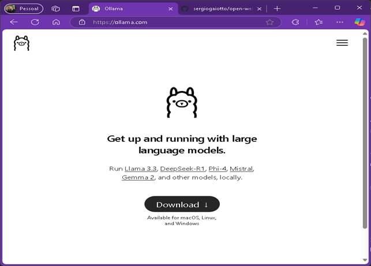Open the hamburger navigation menu
Viewport: 371px width, 266px height.
pyautogui.click(x=342, y=43)
